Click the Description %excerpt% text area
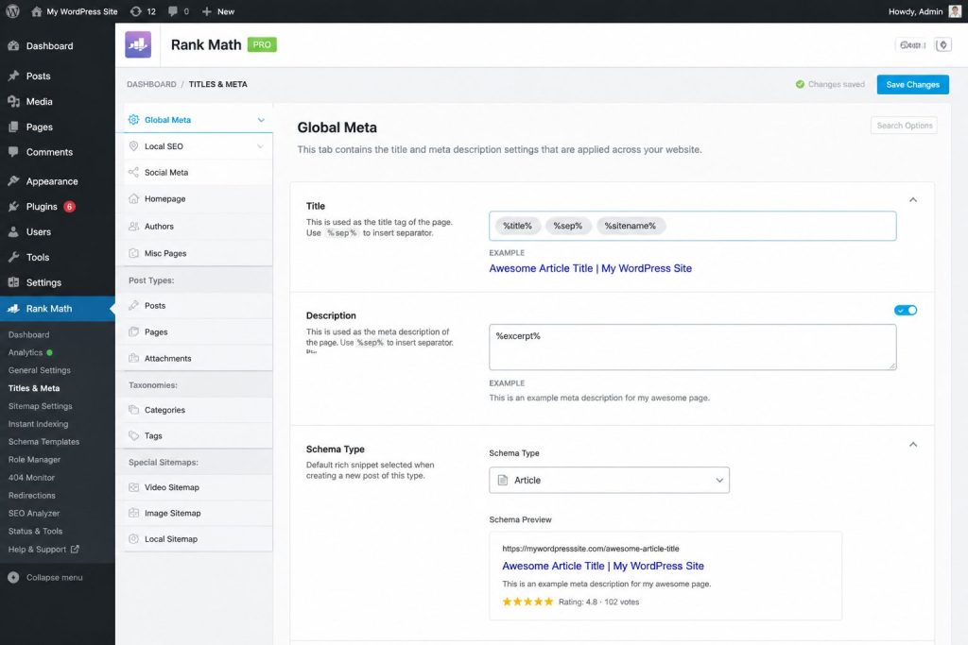The width and height of the screenshot is (968, 645). tap(693, 348)
